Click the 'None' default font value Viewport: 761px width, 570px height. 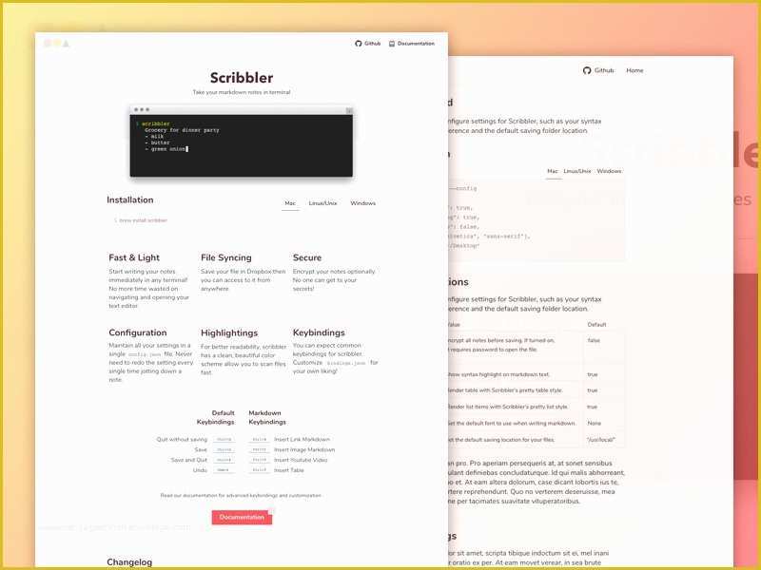(594, 423)
